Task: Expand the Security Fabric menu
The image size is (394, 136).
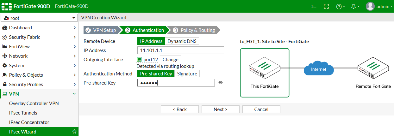Action: tap(39, 37)
